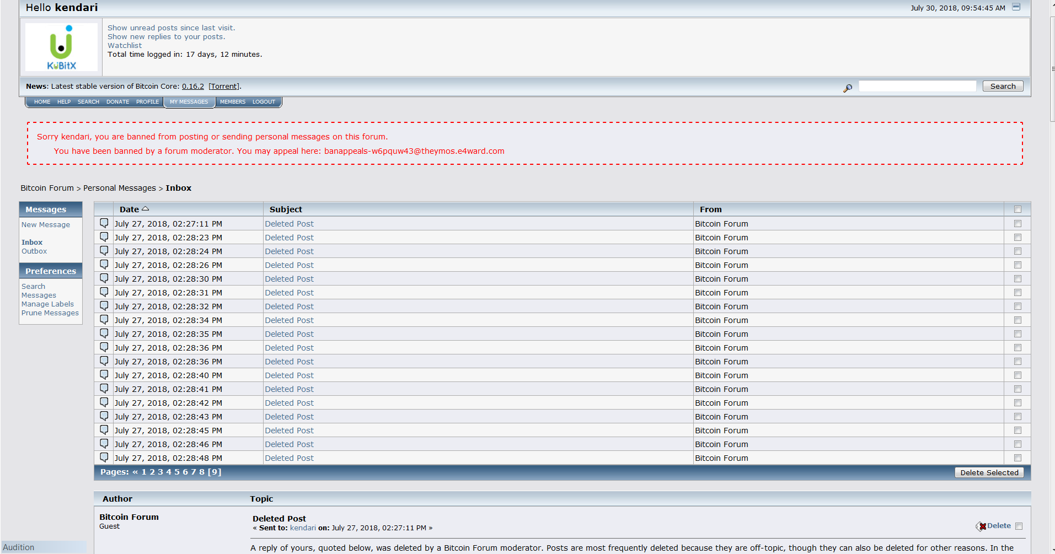Click the KuBitX avatar image

point(61,47)
